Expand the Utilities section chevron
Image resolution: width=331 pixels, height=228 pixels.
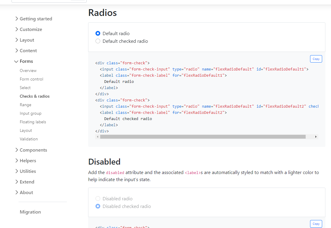pyautogui.click(x=17, y=171)
